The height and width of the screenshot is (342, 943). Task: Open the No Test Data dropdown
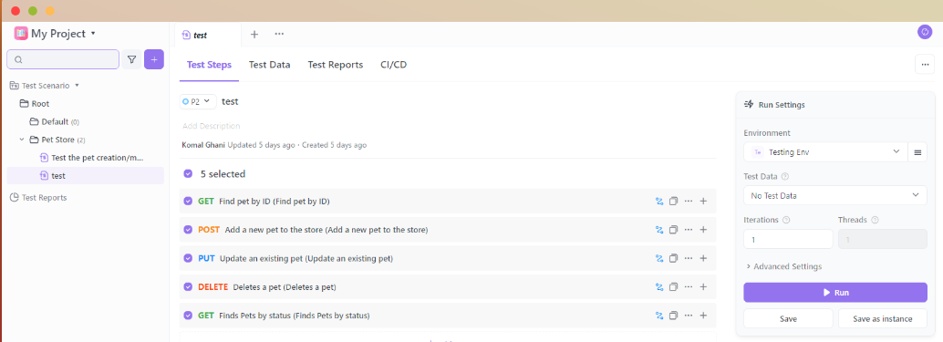[835, 195]
